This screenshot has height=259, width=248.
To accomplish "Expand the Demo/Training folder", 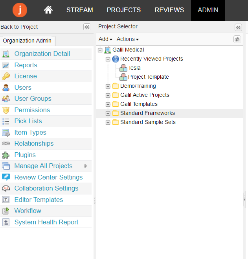I will tap(108, 86).
